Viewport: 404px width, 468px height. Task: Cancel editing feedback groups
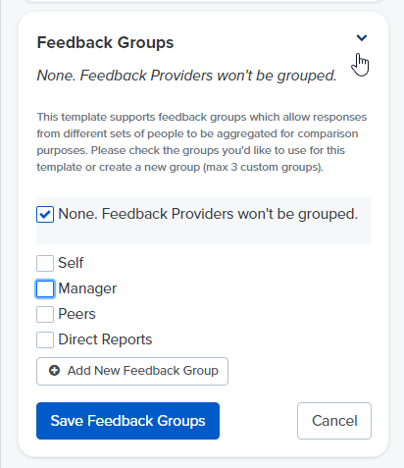click(334, 421)
